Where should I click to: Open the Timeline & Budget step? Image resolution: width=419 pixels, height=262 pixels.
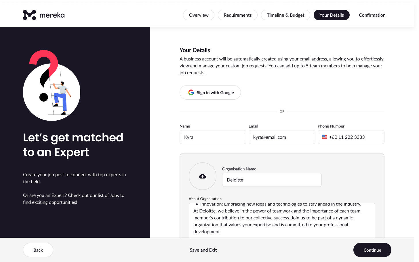tap(285, 15)
